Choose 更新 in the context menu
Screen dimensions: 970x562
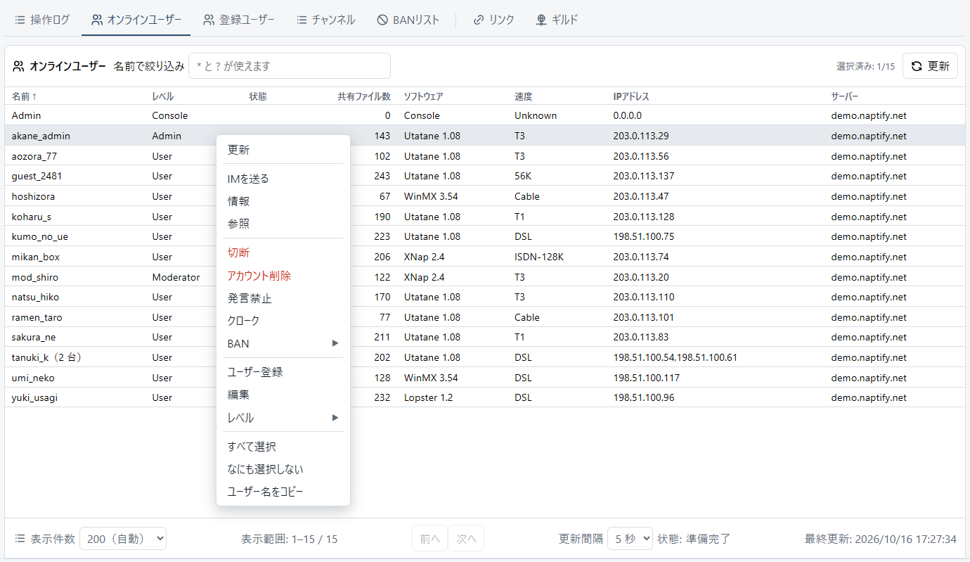tap(283, 150)
